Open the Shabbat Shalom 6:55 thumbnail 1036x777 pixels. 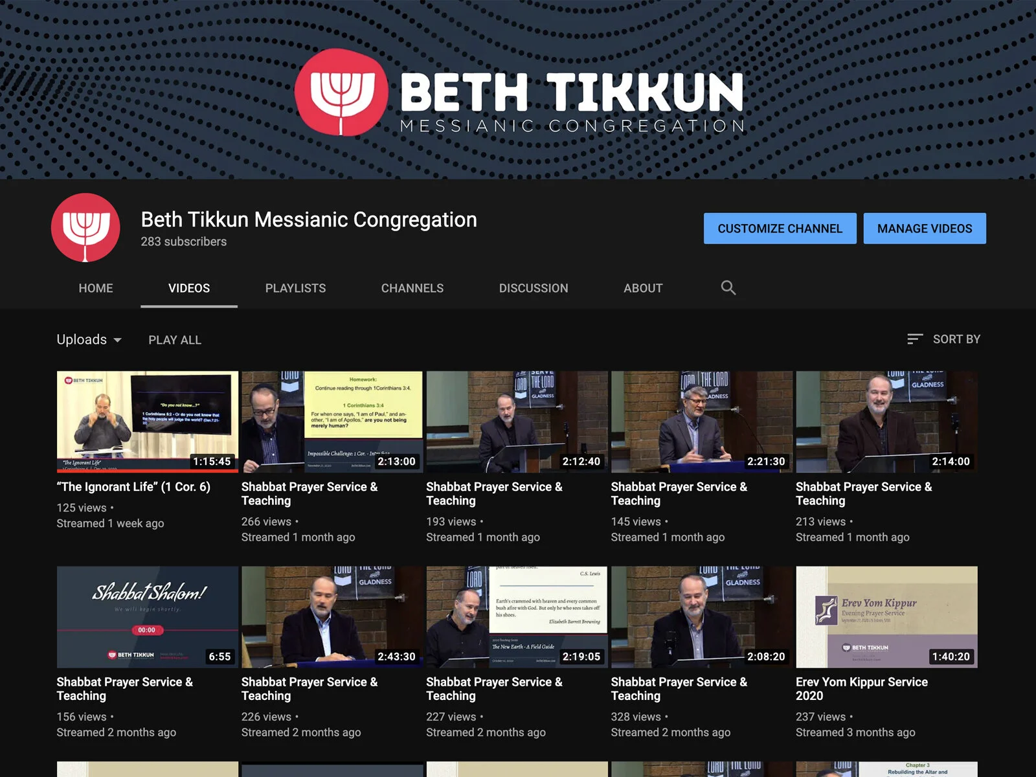[148, 617]
